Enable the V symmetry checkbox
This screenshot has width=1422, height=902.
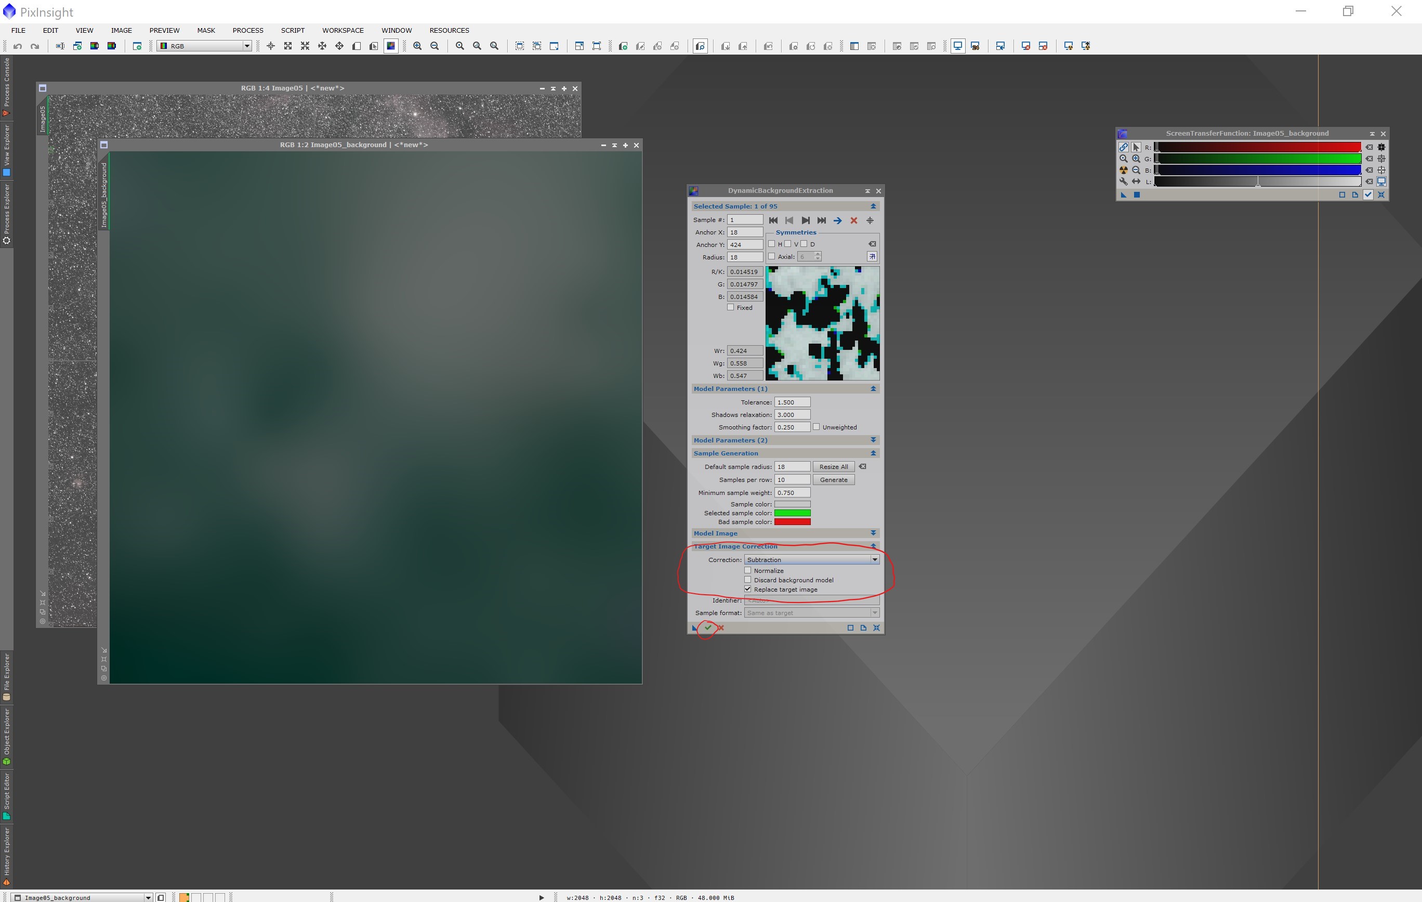(x=787, y=244)
